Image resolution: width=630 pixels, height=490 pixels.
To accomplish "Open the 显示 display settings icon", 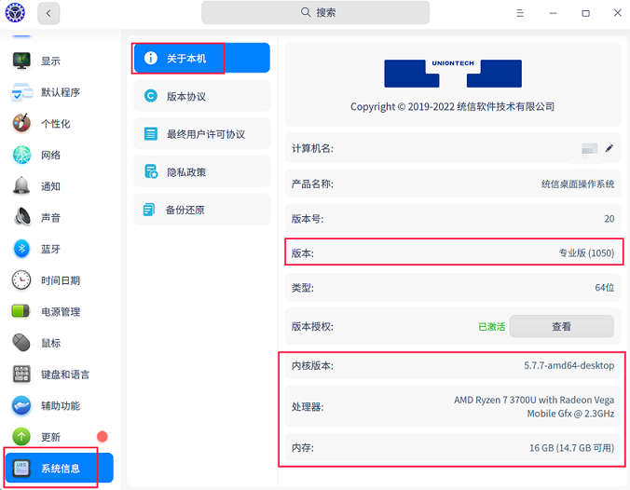I will tap(21, 61).
